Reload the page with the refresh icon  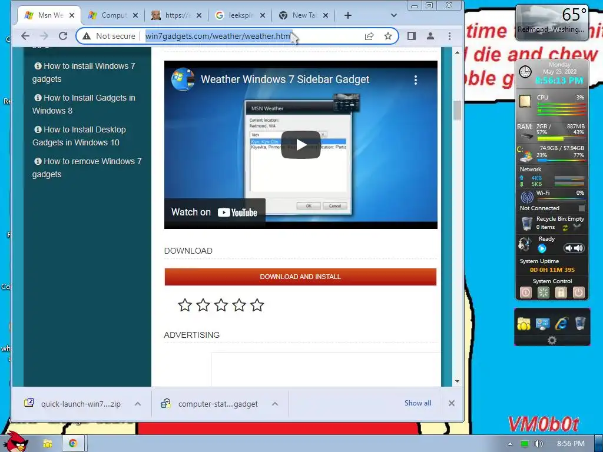(62, 36)
